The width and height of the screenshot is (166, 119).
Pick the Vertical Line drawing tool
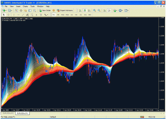pyautogui.click(x=14, y=15)
